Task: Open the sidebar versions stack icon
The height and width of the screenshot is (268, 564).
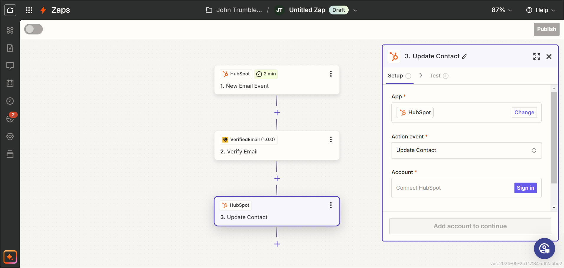Action: click(10, 154)
